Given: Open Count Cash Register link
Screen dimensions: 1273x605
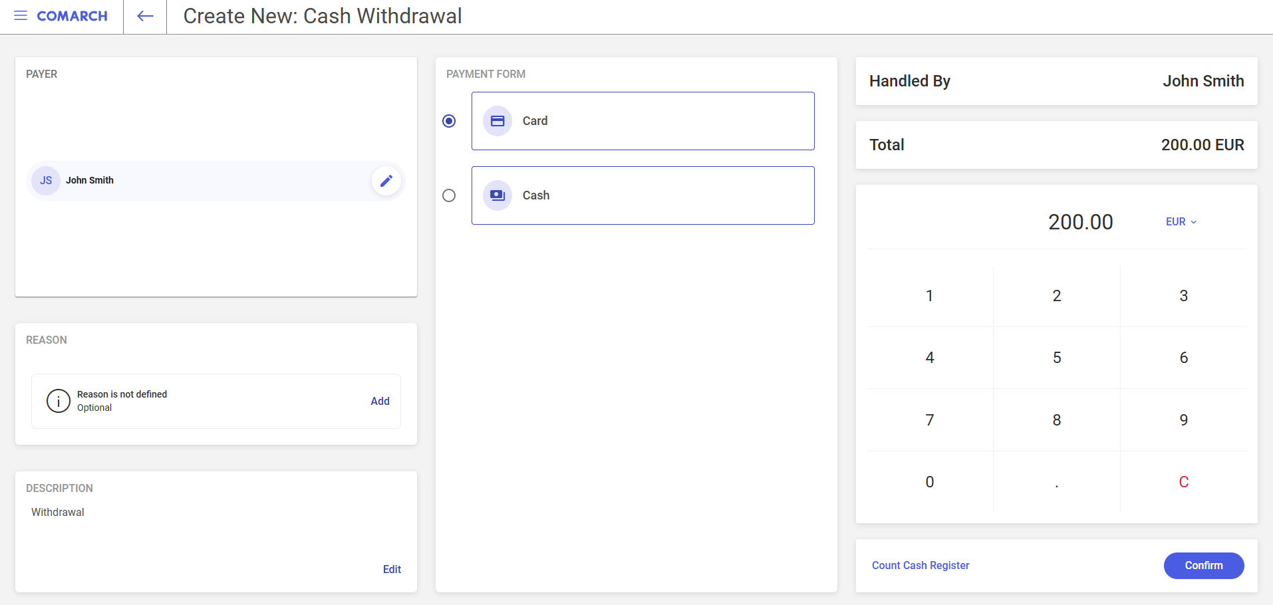Looking at the screenshot, I should tap(920, 566).
